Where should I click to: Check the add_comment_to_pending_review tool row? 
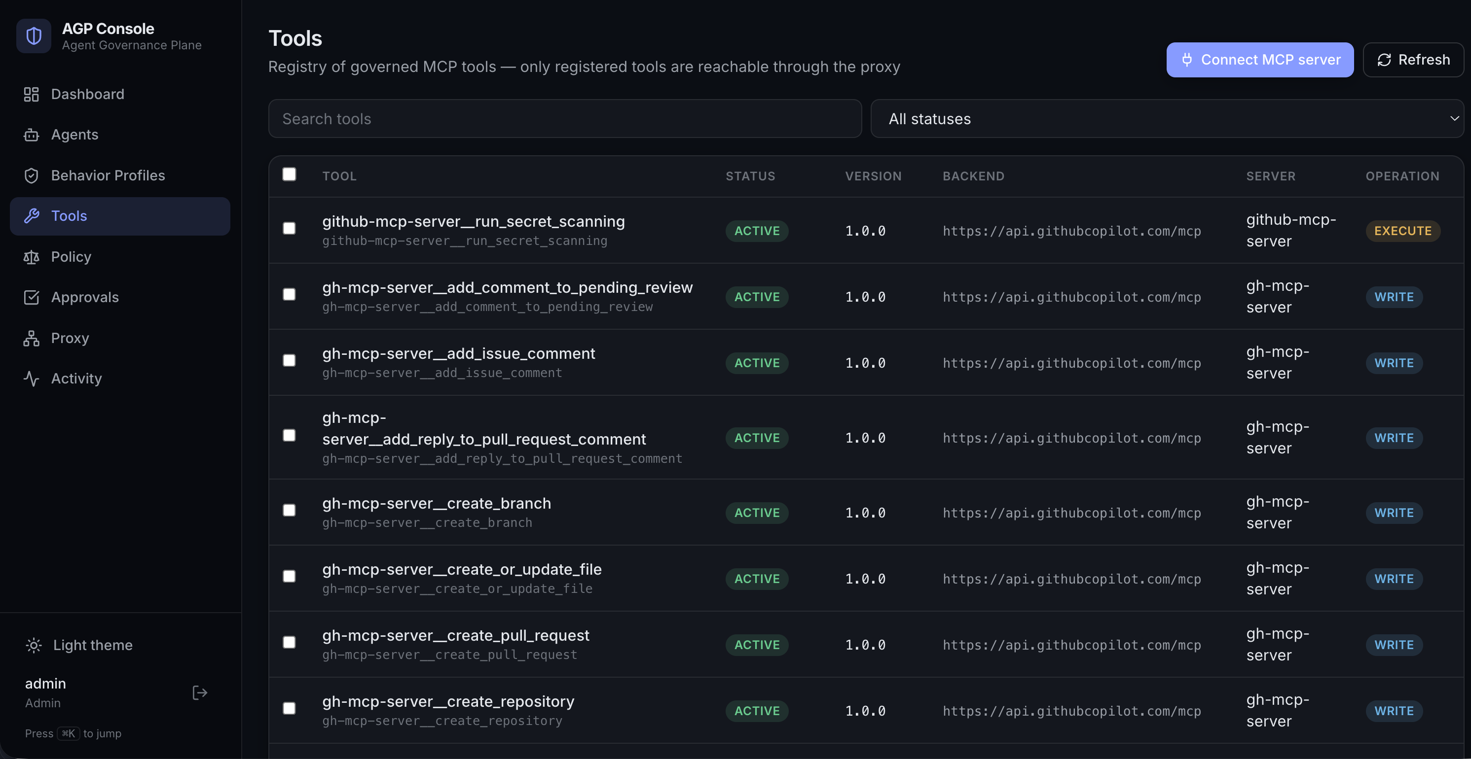coord(290,294)
